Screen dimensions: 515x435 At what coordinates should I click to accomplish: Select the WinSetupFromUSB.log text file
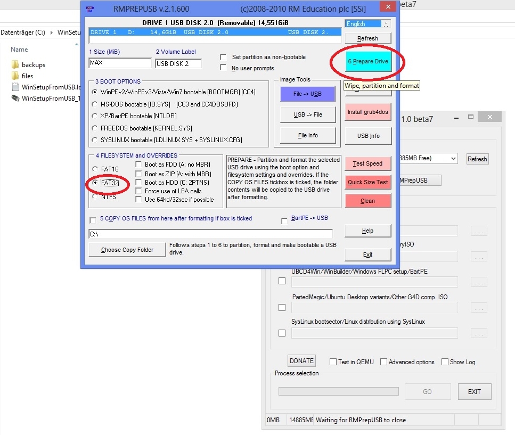pos(46,87)
